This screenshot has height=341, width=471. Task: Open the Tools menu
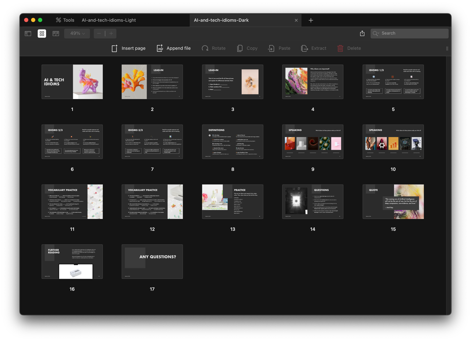(x=65, y=20)
